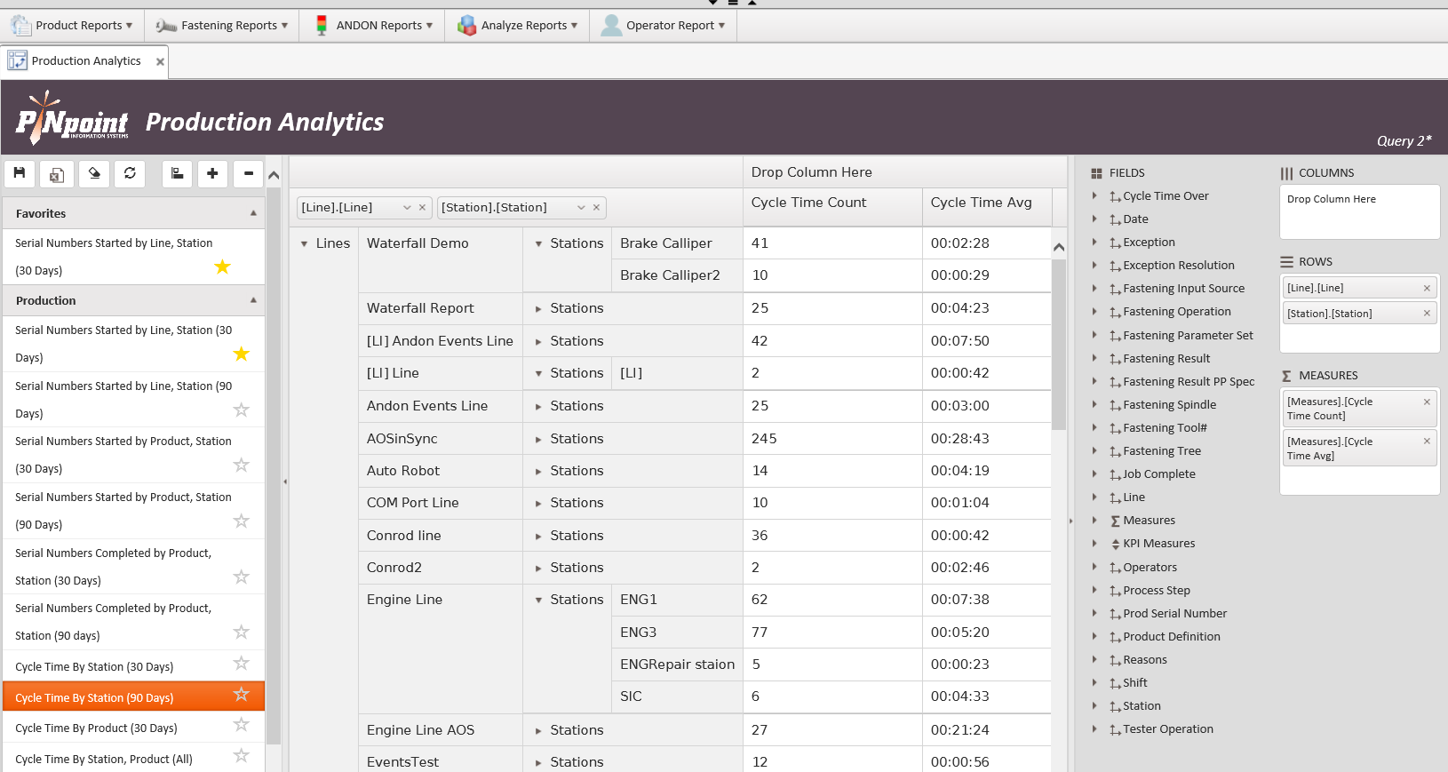Image resolution: width=1448 pixels, height=772 pixels.
Task: Select the Date field in FIELDS
Action: pos(1135,219)
